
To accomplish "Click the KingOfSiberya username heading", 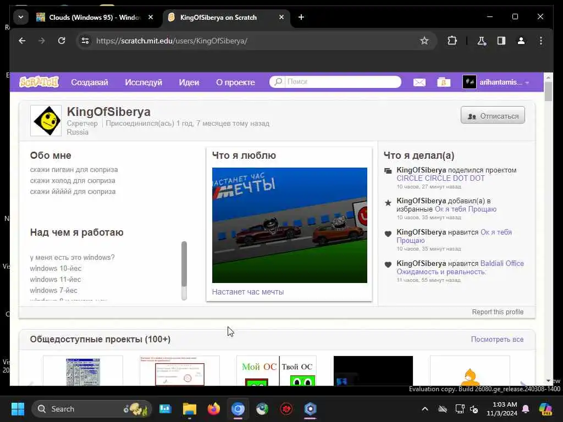I will pos(108,112).
